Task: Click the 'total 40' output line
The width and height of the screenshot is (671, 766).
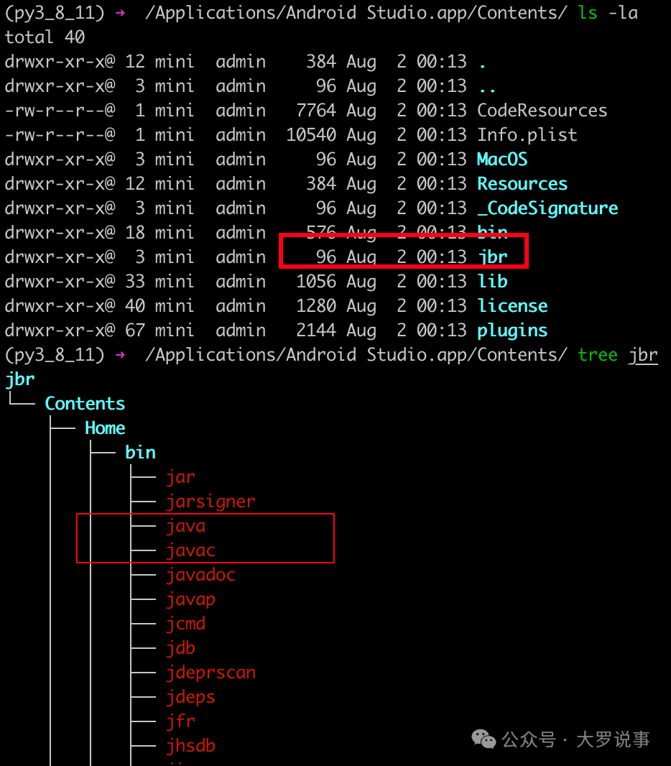Action: (45, 37)
